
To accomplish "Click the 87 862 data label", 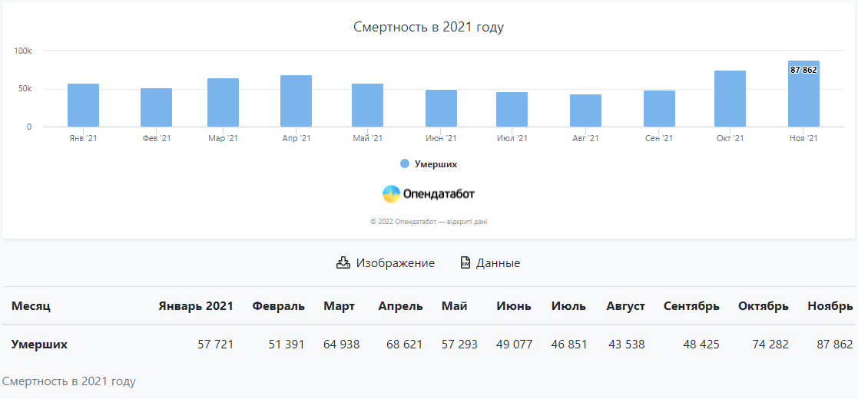I will tap(803, 70).
